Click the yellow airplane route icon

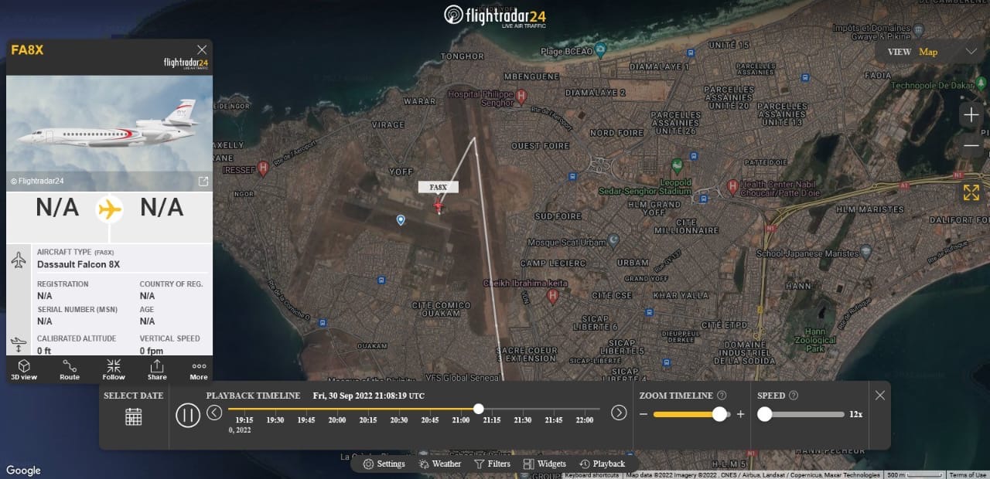point(110,209)
